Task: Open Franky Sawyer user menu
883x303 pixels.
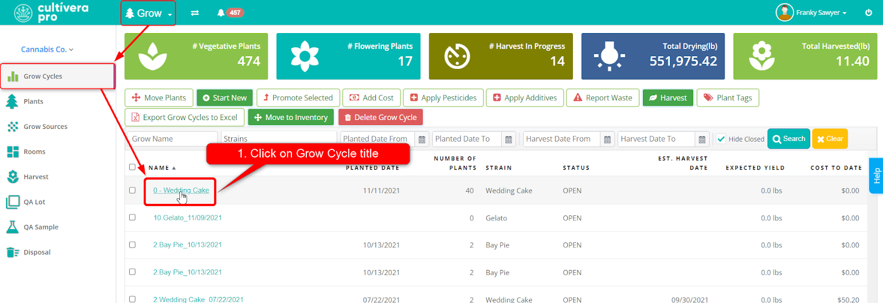Action: (x=821, y=13)
